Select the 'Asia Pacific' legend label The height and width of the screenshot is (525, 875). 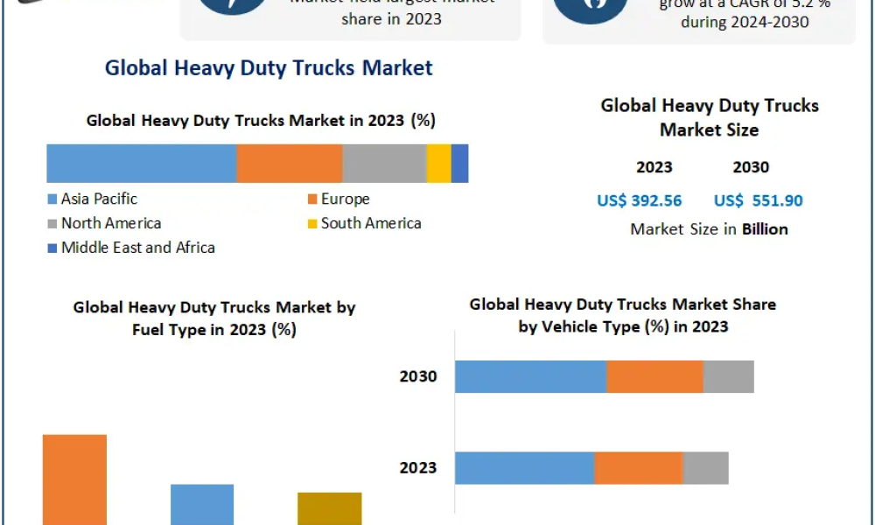100,199
